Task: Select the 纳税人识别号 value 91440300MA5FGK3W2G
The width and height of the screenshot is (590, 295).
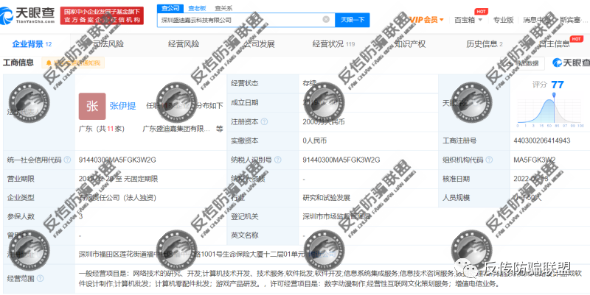Action: [341, 160]
